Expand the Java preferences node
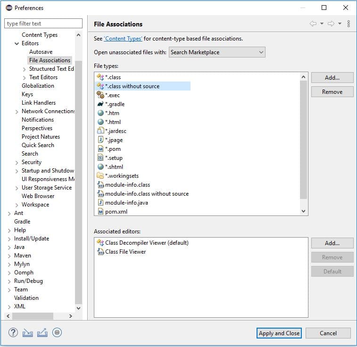The height and width of the screenshot is (347, 357). (x=9, y=248)
